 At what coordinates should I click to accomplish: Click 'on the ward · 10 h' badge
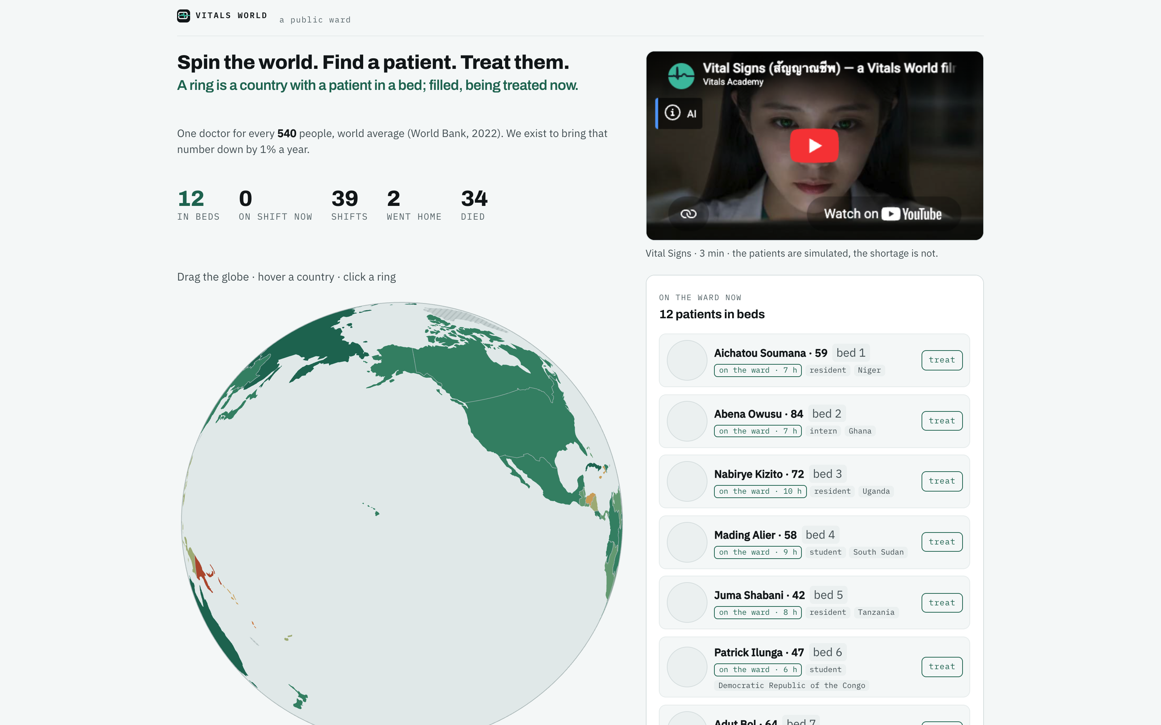pos(760,492)
